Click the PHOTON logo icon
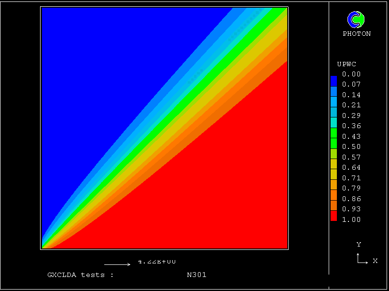 356,19
